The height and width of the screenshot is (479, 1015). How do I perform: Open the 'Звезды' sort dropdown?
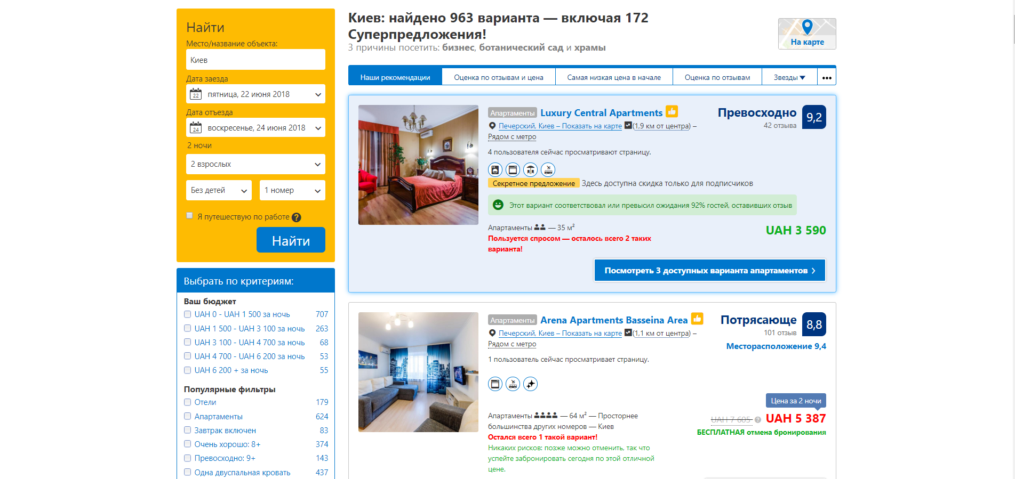point(789,77)
